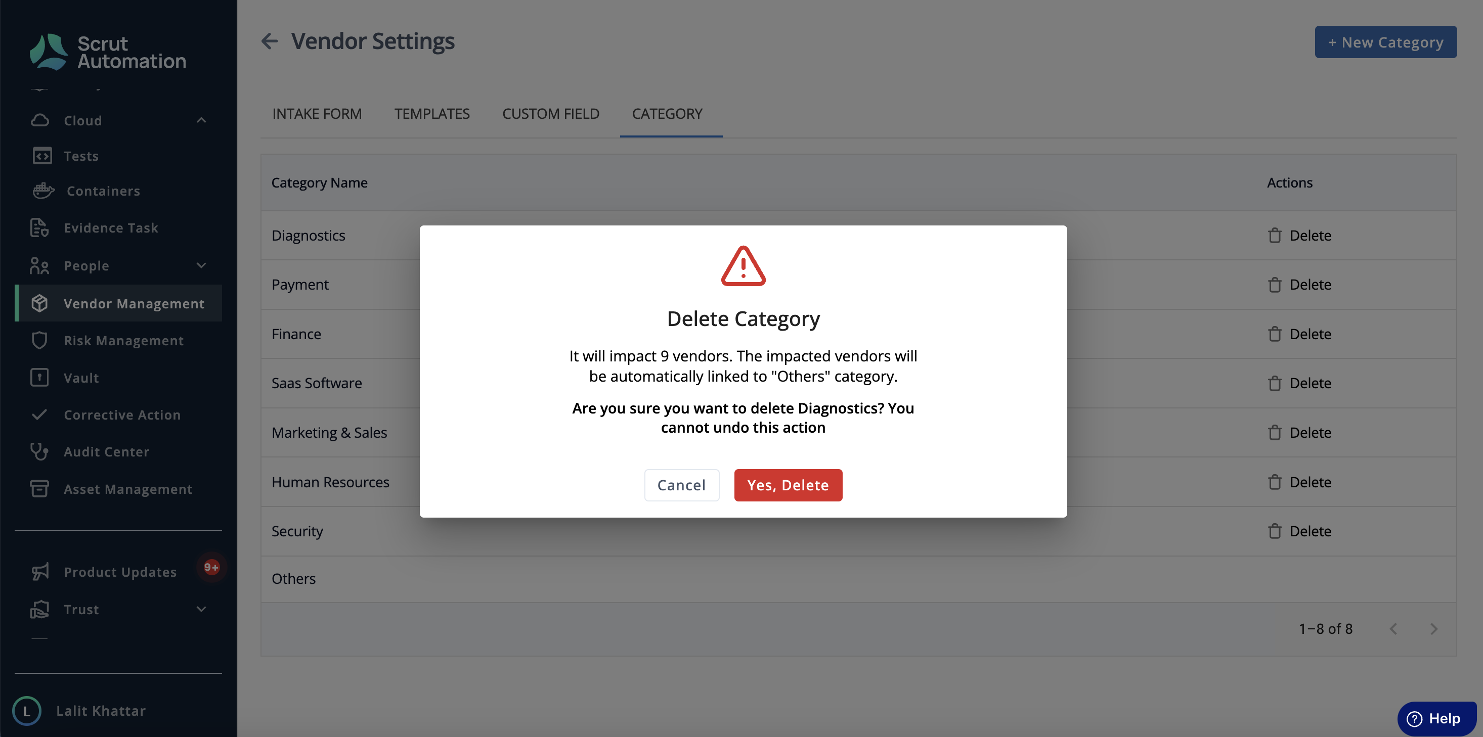The image size is (1483, 737).
Task: Select the Payment category name
Action: click(x=300, y=285)
